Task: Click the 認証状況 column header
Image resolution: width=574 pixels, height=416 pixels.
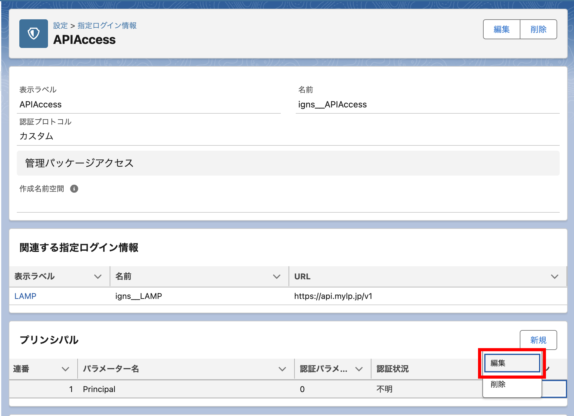Action: (392, 369)
